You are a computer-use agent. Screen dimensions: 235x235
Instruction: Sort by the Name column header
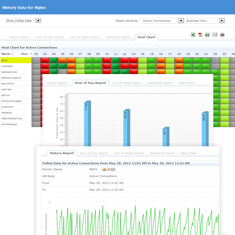coord(5,54)
